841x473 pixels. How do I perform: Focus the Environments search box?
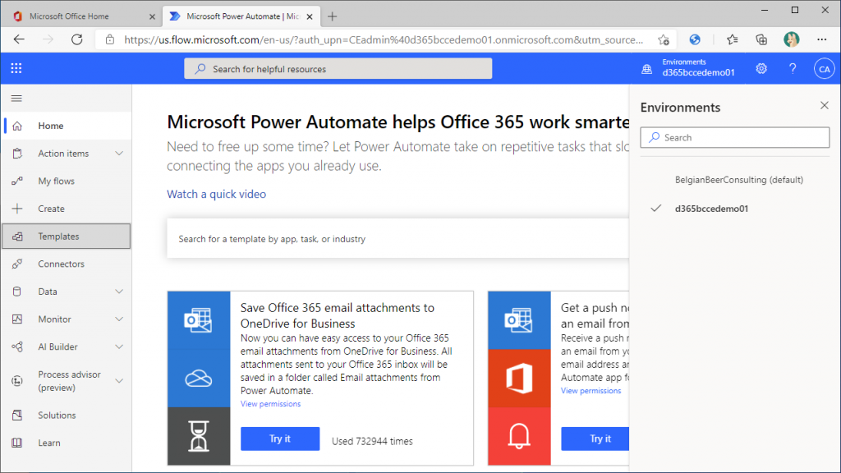735,137
